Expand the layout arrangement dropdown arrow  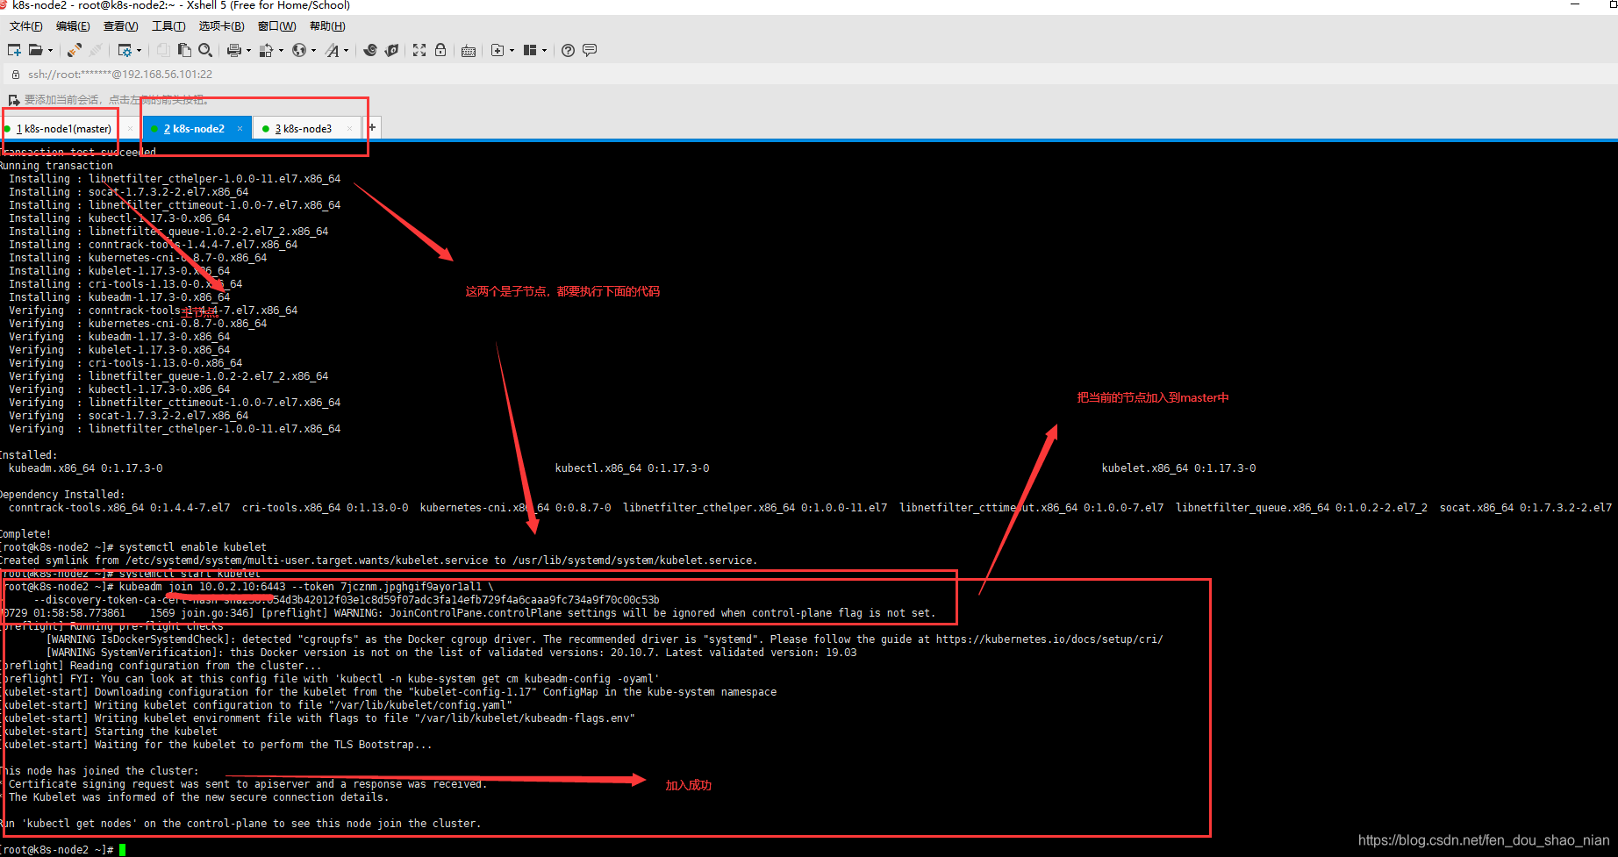(x=544, y=50)
